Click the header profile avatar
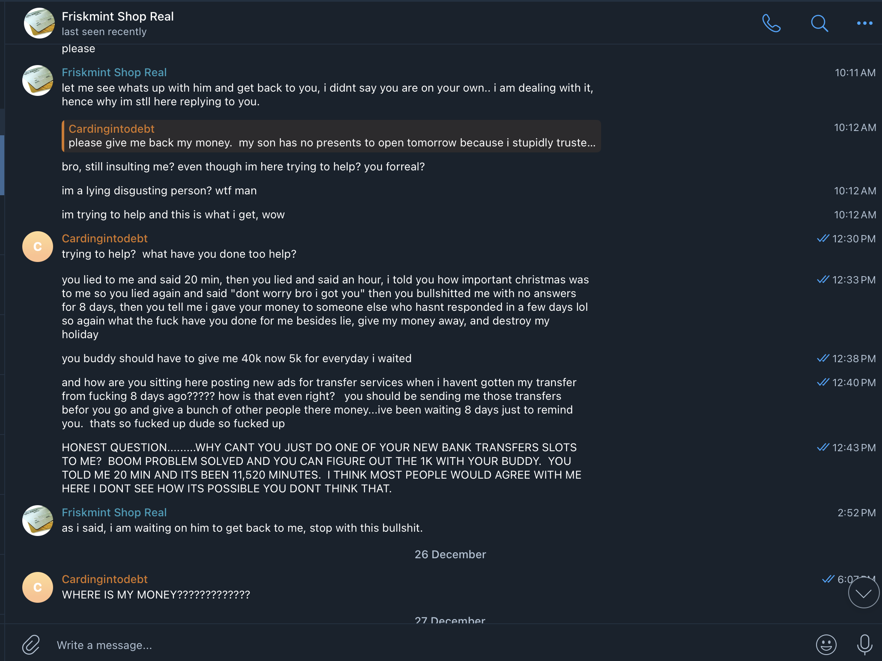 (39, 24)
